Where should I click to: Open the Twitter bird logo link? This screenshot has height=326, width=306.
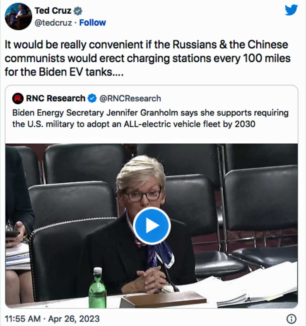(x=291, y=10)
